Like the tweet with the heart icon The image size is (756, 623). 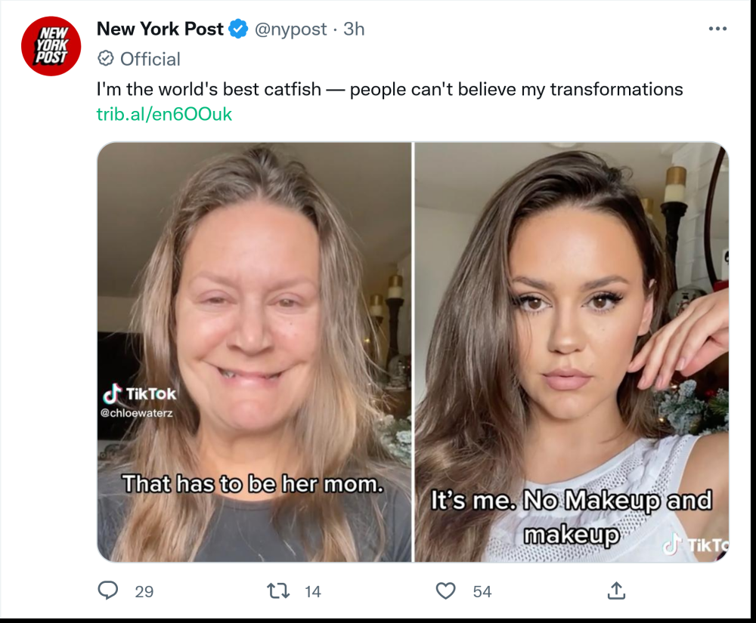point(446,591)
